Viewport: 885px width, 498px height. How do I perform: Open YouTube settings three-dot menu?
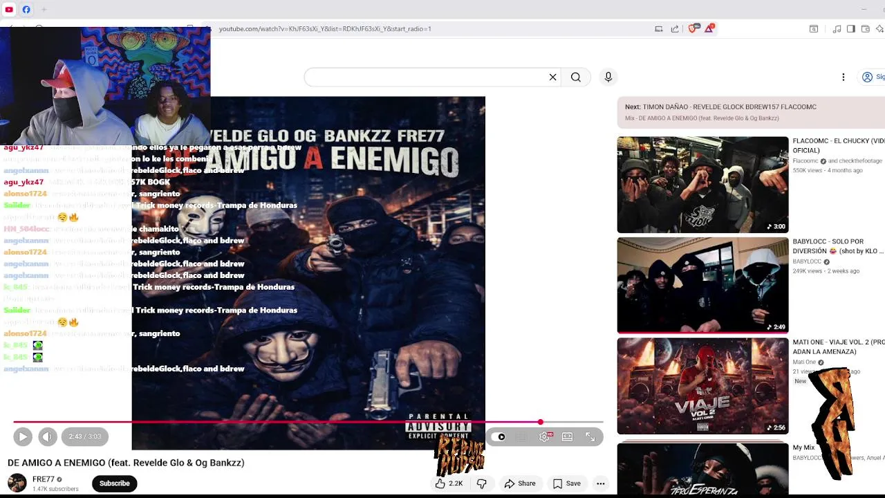[843, 77]
